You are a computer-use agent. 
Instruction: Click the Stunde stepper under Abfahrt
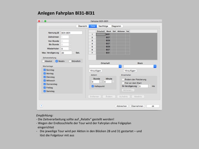[101, 82]
